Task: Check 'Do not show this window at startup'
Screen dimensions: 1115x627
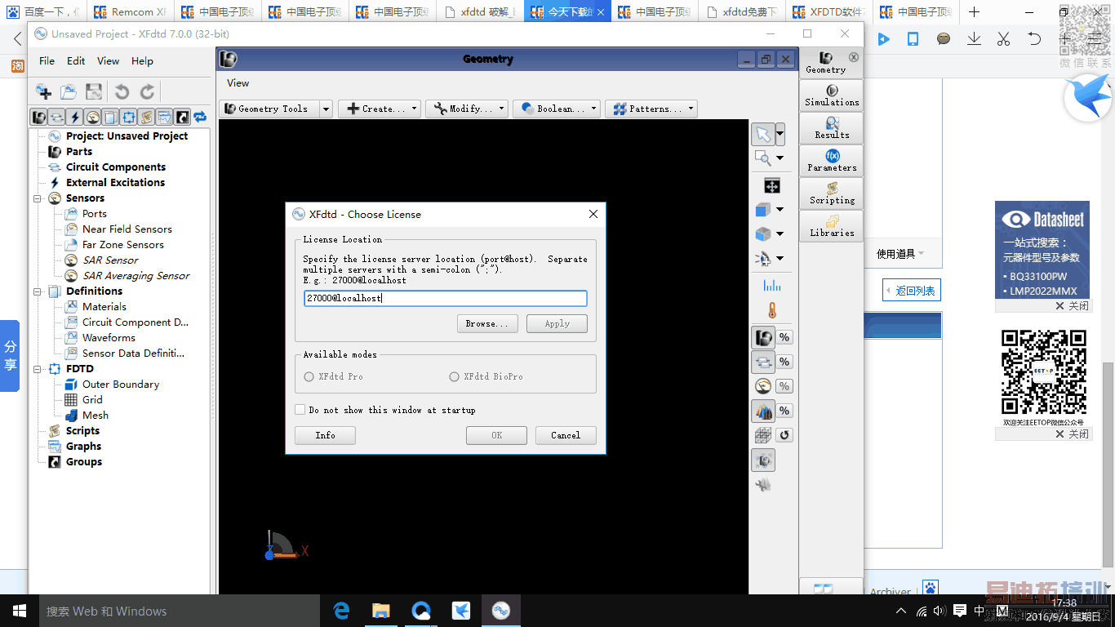Action: [x=300, y=410]
